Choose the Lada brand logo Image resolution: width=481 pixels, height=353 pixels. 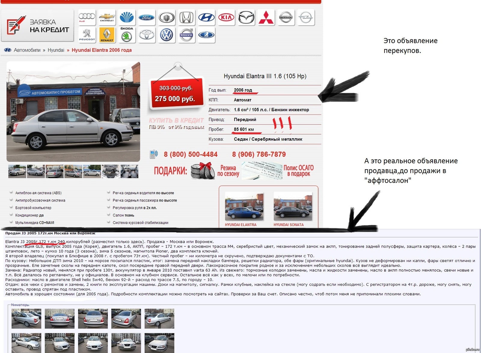click(206, 35)
